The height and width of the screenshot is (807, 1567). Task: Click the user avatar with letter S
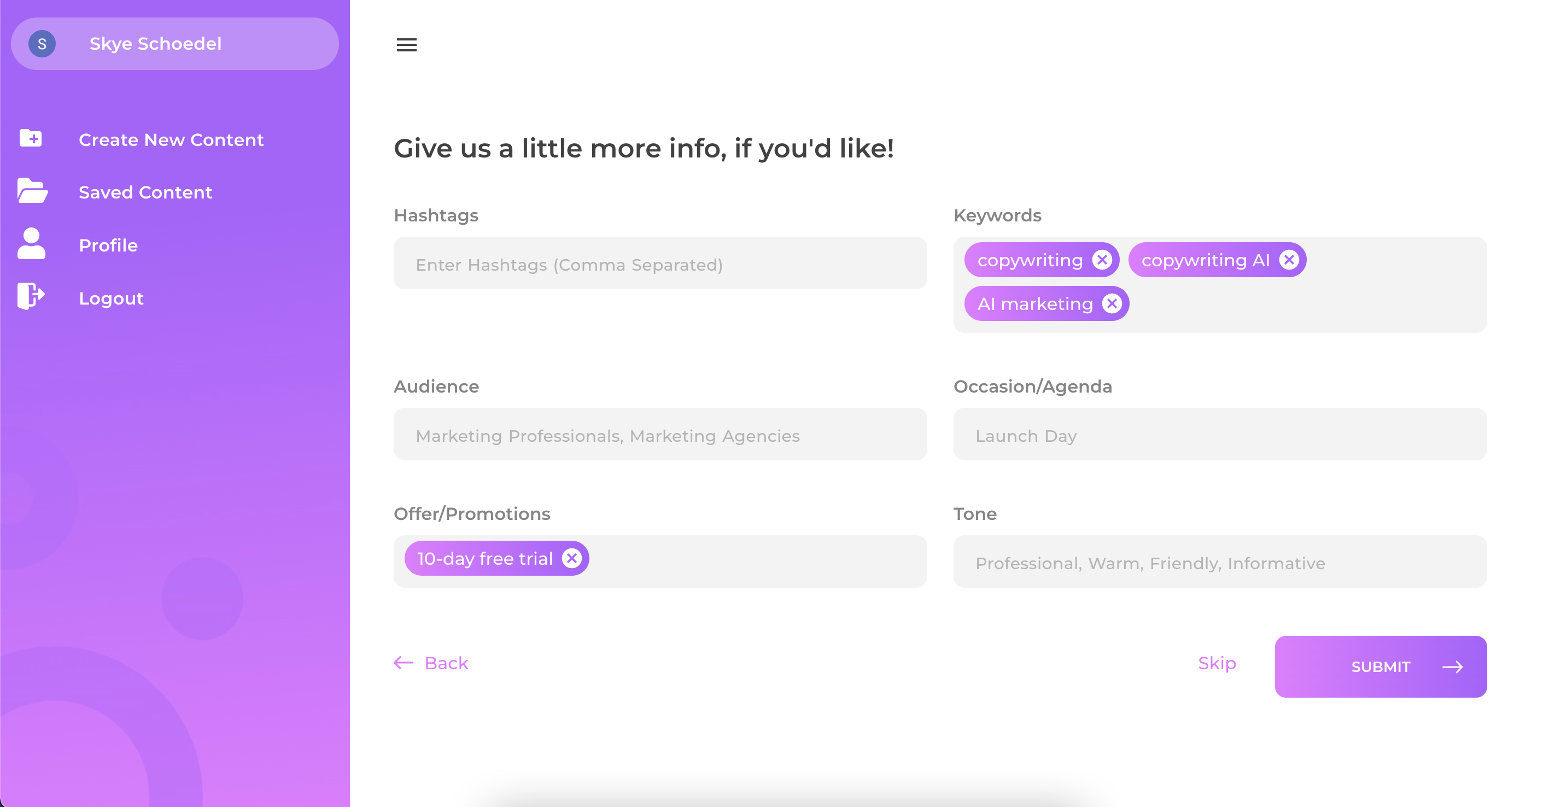coord(42,44)
